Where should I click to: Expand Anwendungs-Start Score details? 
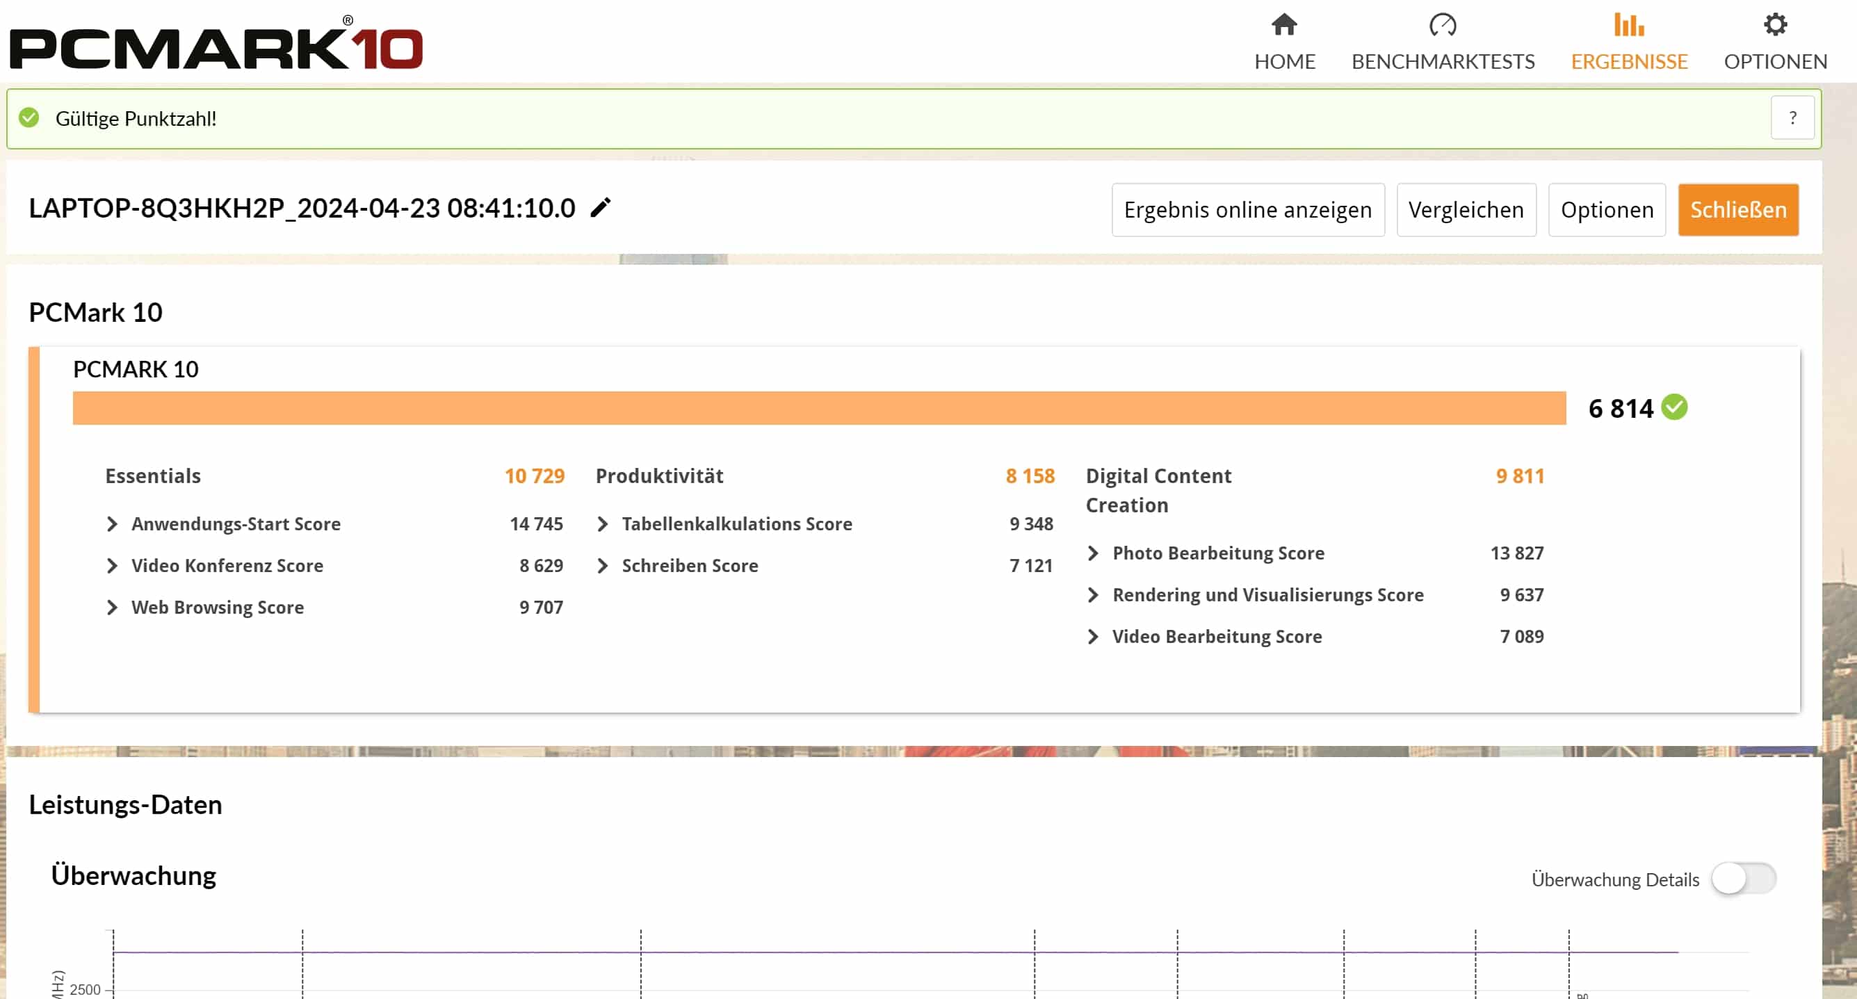[x=112, y=524]
